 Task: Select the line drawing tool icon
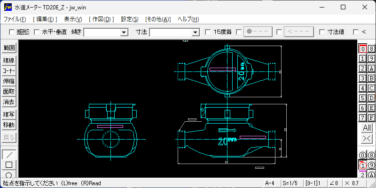[9, 155]
